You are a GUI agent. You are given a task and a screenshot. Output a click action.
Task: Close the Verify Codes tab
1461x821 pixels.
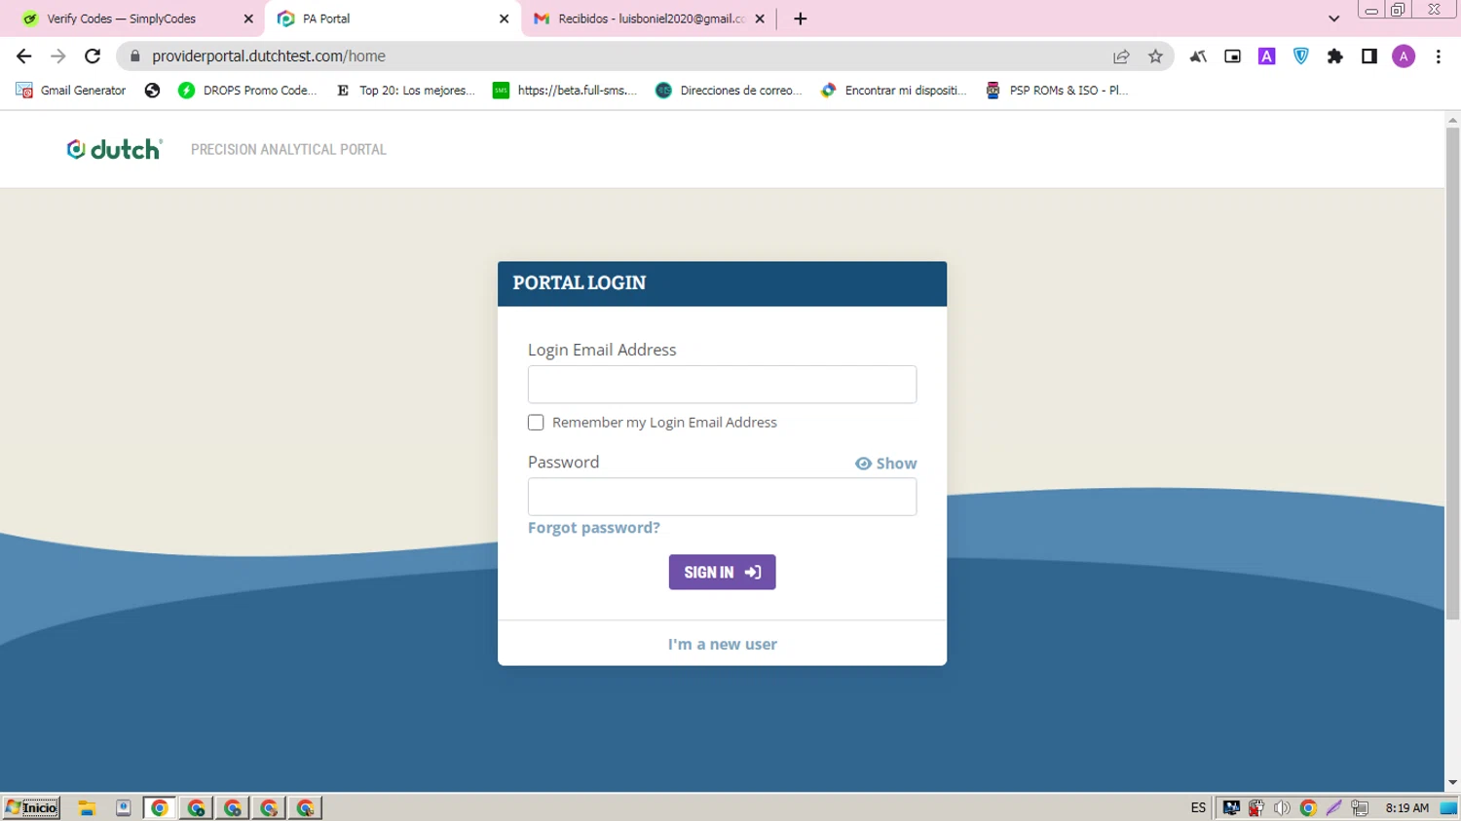click(x=248, y=19)
